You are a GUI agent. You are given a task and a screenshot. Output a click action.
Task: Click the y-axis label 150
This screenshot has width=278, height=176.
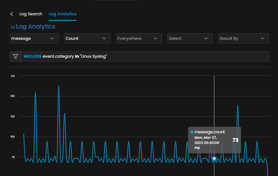(x=13, y=96)
